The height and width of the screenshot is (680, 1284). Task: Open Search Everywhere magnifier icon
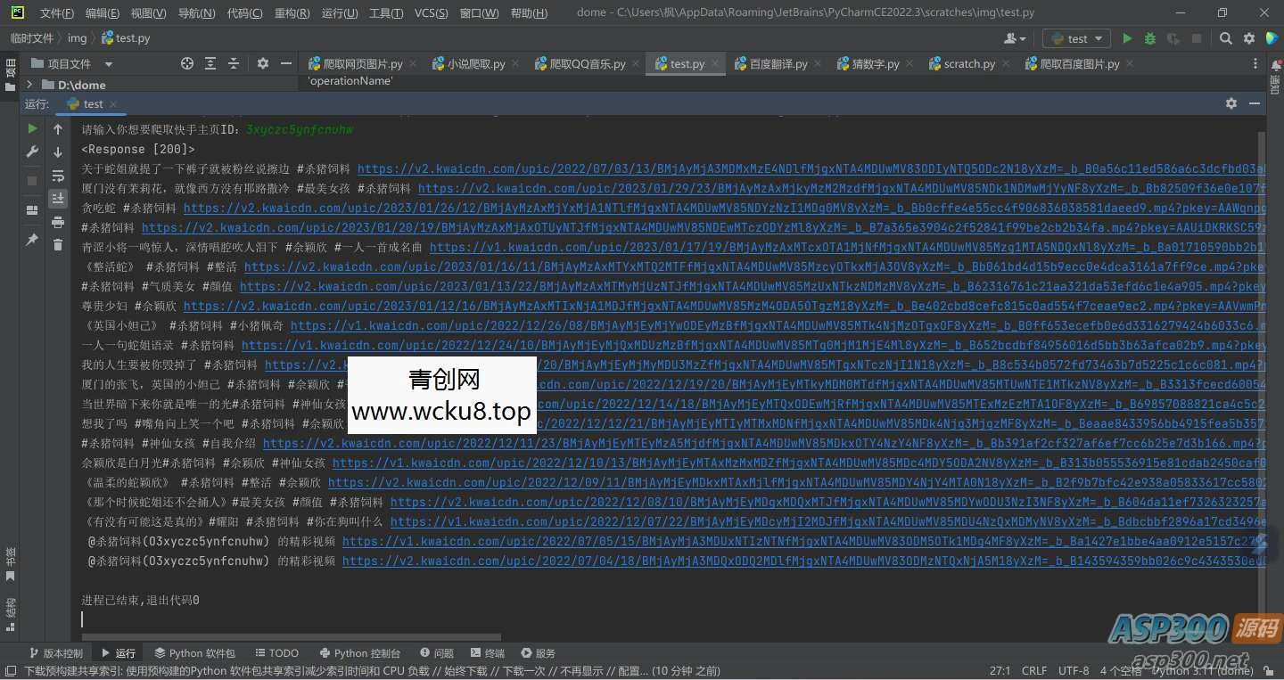pyautogui.click(x=1225, y=39)
